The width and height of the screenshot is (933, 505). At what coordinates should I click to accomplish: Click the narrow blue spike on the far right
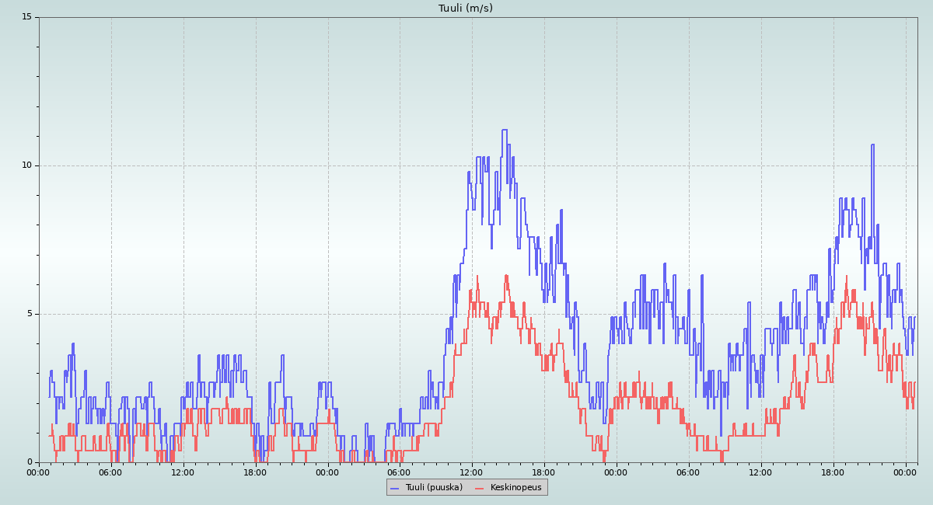pyautogui.click(x=872, y=145)
